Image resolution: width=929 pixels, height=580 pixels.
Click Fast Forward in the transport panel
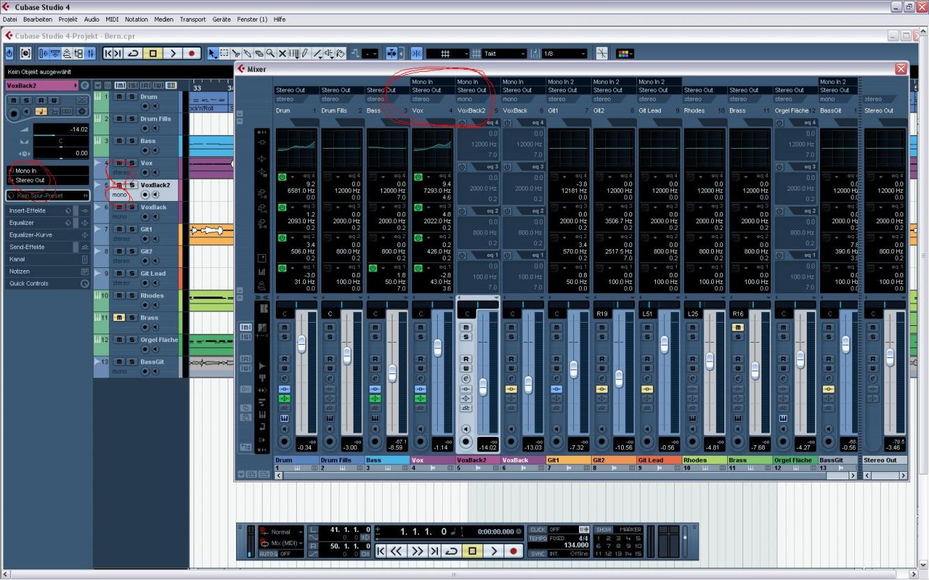click(417, 551)
